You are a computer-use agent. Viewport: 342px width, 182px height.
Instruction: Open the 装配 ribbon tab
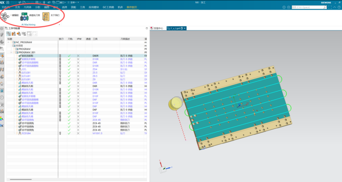(73, 7)
